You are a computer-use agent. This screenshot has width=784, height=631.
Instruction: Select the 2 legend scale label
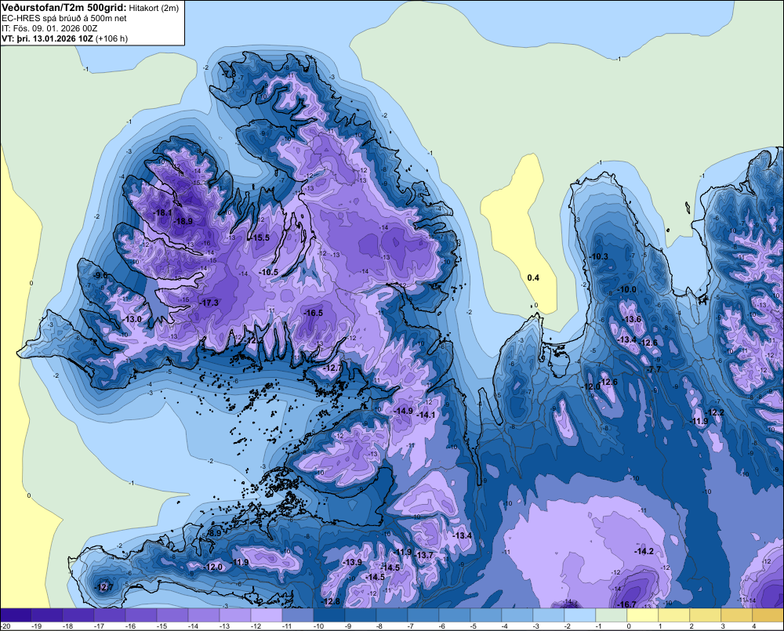[691, 626]
